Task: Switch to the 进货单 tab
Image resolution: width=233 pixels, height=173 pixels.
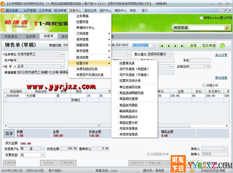Action: (31, 37)
